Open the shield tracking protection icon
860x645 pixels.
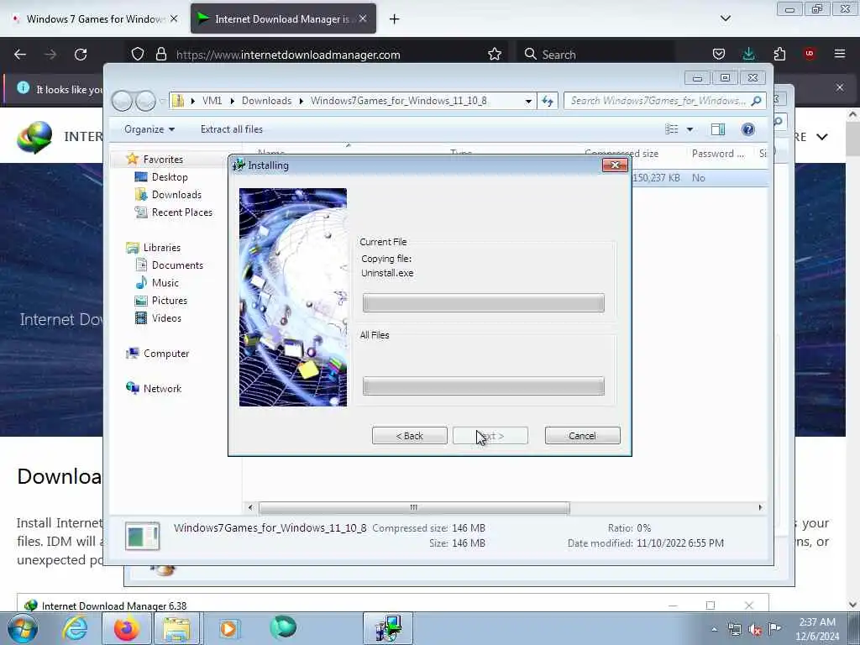coord(138,54)
